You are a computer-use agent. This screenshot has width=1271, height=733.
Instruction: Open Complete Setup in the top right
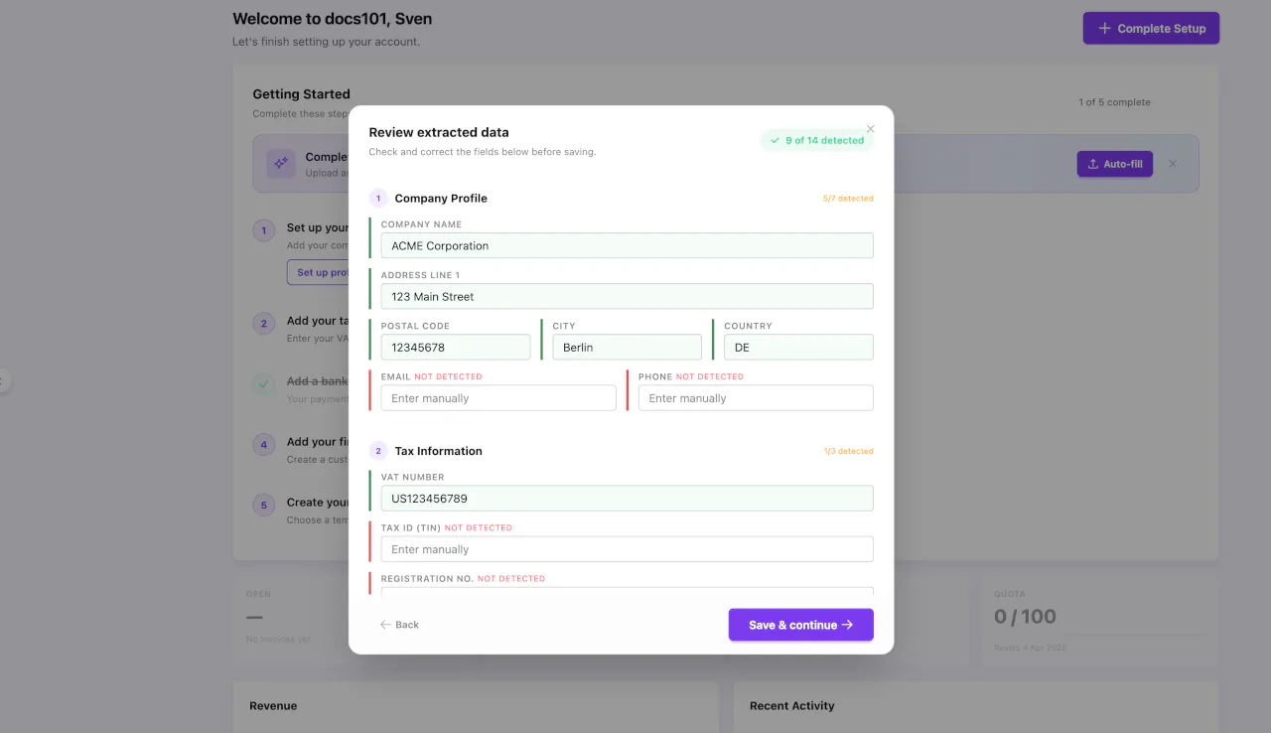1151,28
